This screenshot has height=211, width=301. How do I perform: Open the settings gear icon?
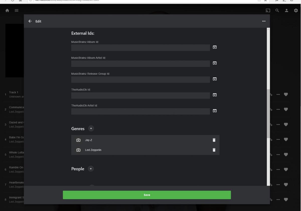[296, 11]
